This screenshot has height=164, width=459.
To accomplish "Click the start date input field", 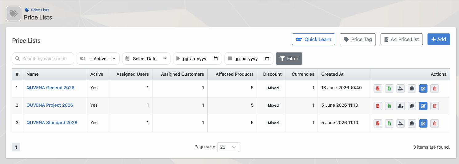I will point(198,59).
